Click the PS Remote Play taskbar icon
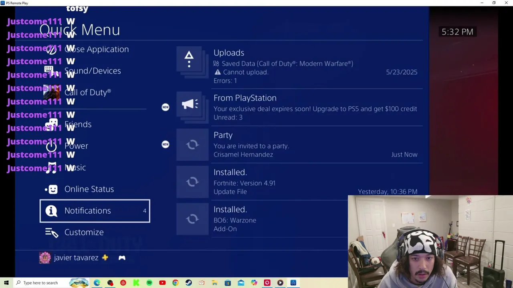 coord(293,283)
